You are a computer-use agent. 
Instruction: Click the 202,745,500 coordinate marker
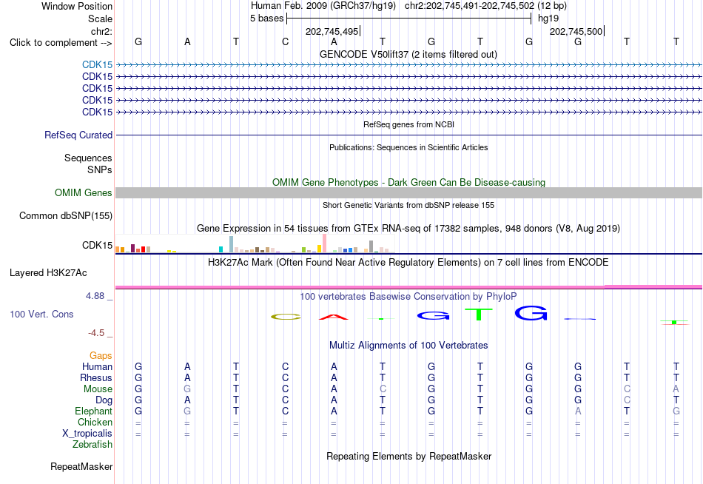576,31
